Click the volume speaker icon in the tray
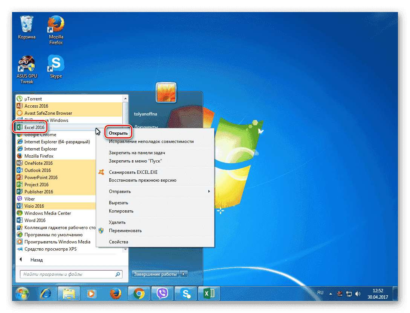The image size is (410, 313). tap(357, 293)
